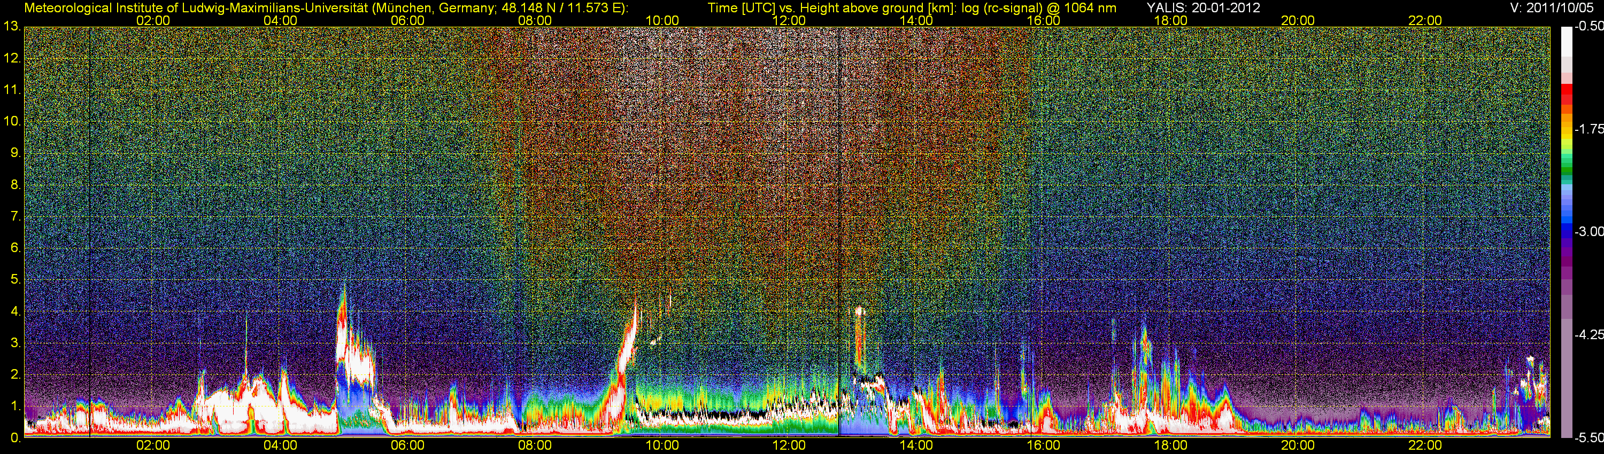Select '20:00' on the top time axis
This screenshot has height=454, width=1604.
pos(1298,20)
